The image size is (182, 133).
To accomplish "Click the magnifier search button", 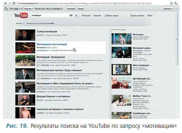I will 76,15.
